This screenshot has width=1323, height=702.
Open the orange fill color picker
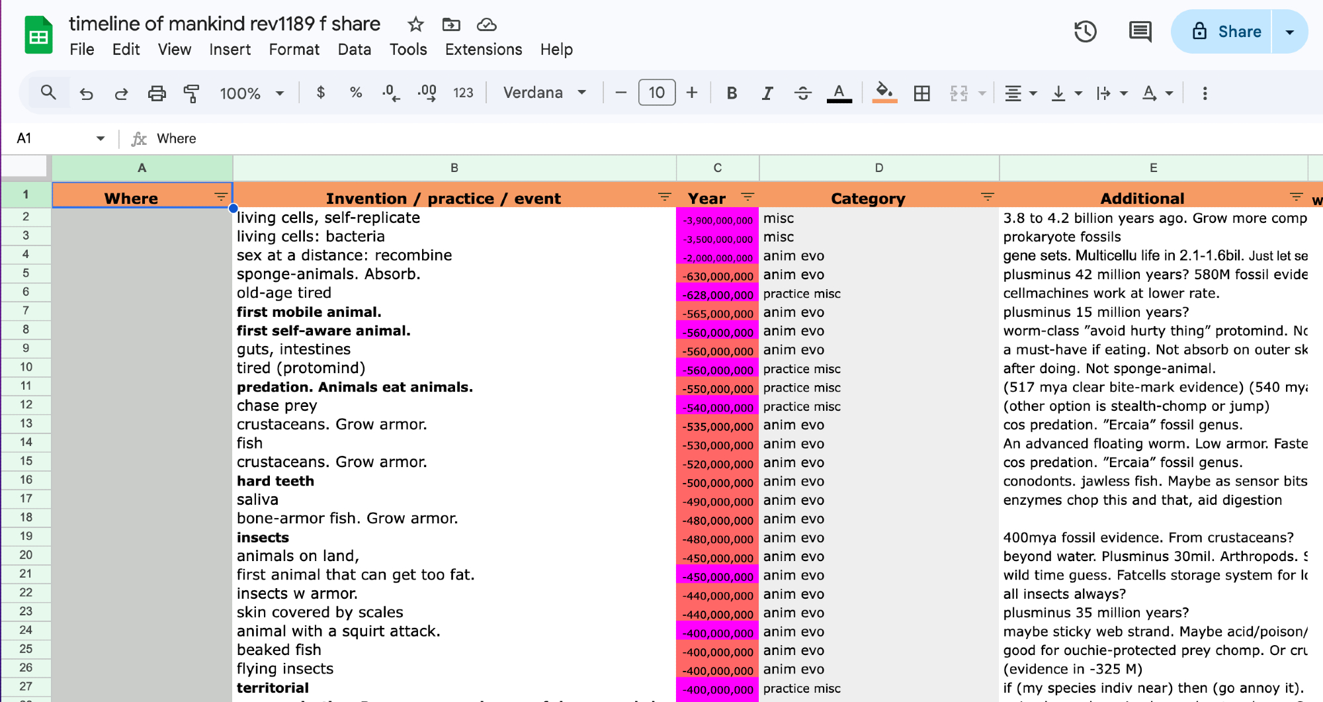click(x=884, y=93)
